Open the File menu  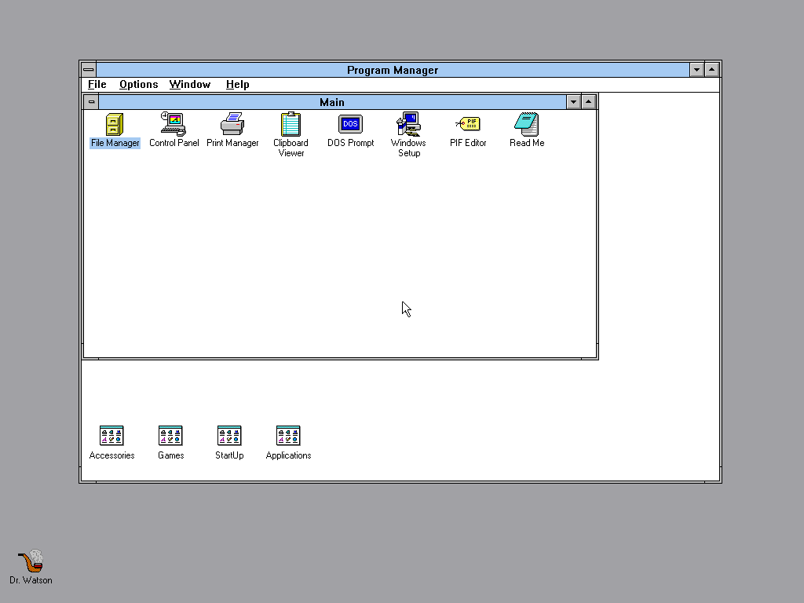pos(97,85)
